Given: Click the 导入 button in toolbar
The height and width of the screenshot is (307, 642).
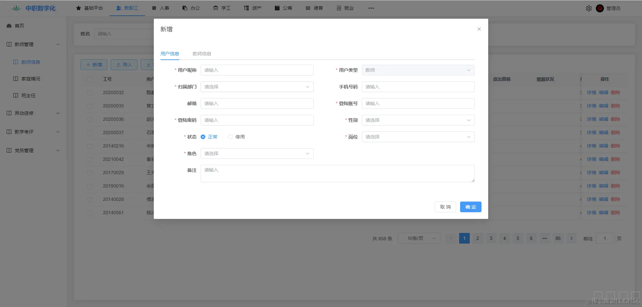Looking at the screenshot, I should 124,65.
